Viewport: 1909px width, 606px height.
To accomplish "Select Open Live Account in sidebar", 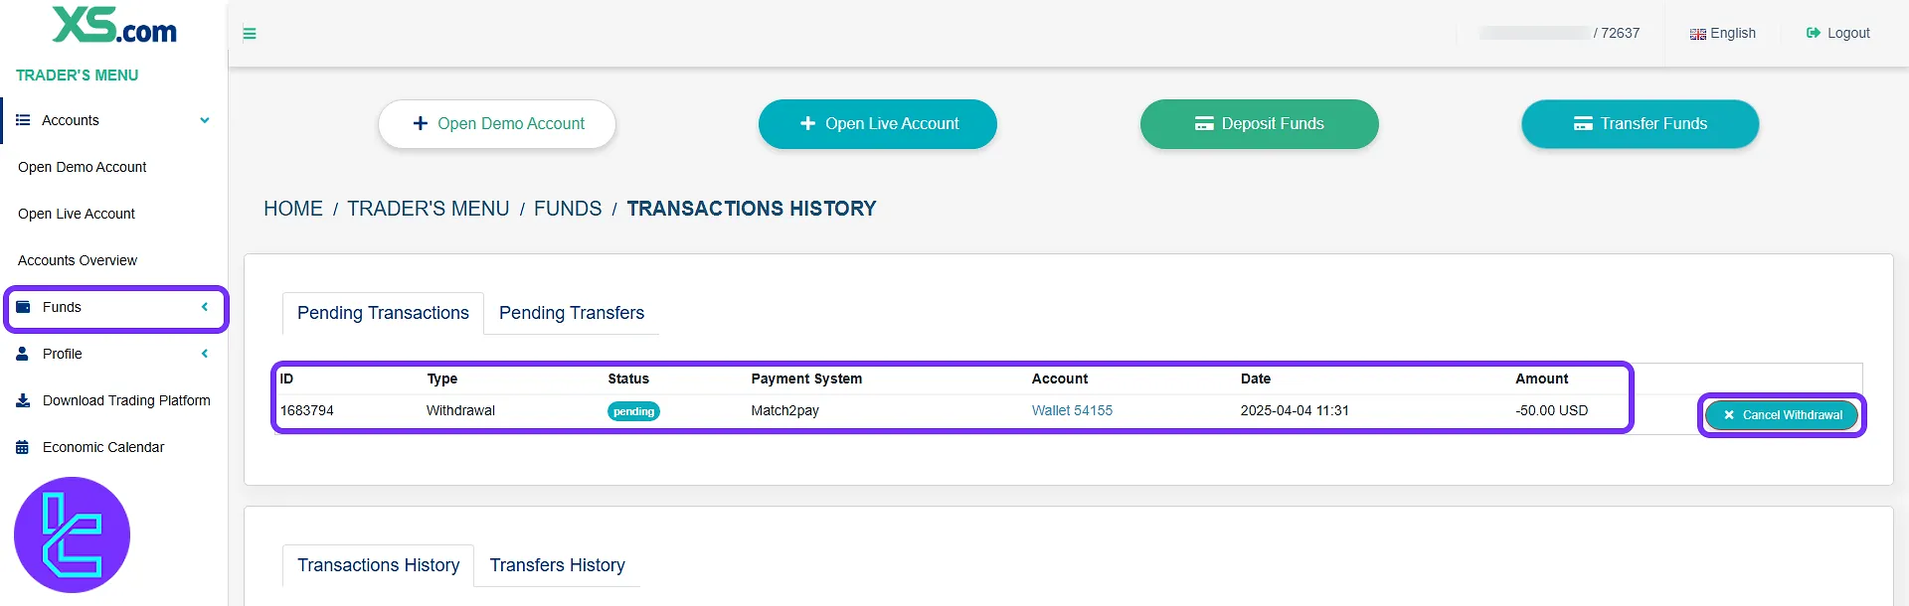I will pos(77,214).
